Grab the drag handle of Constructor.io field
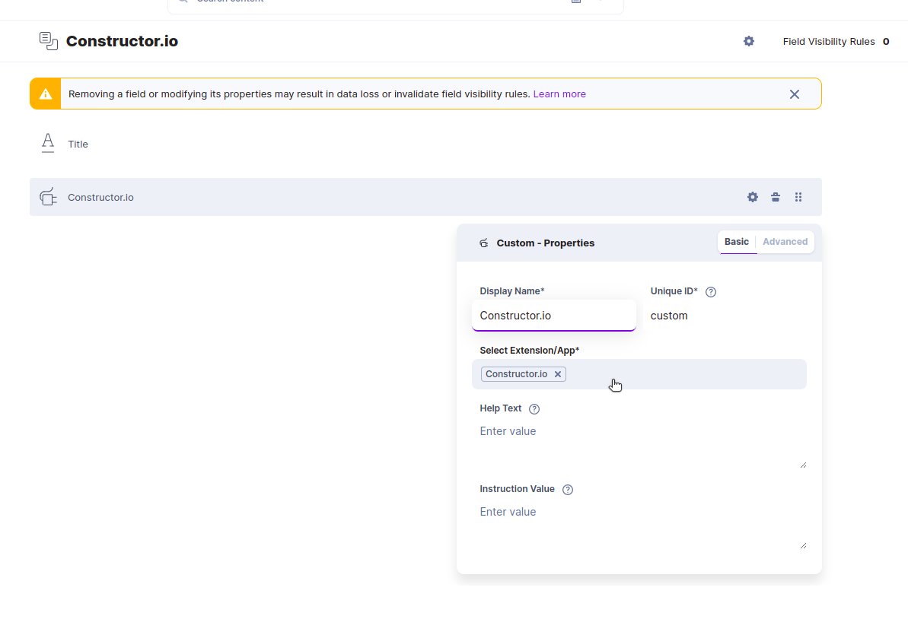This screenshot has height=632, width=908. (x=798, y=197)
